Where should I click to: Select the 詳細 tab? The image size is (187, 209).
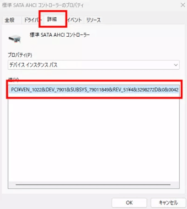tap(52, 19)
